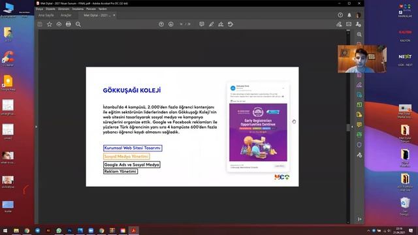Switch to Ana Sayfa tab
Viewport: 418px width, 235px height.
coord(46,15)
